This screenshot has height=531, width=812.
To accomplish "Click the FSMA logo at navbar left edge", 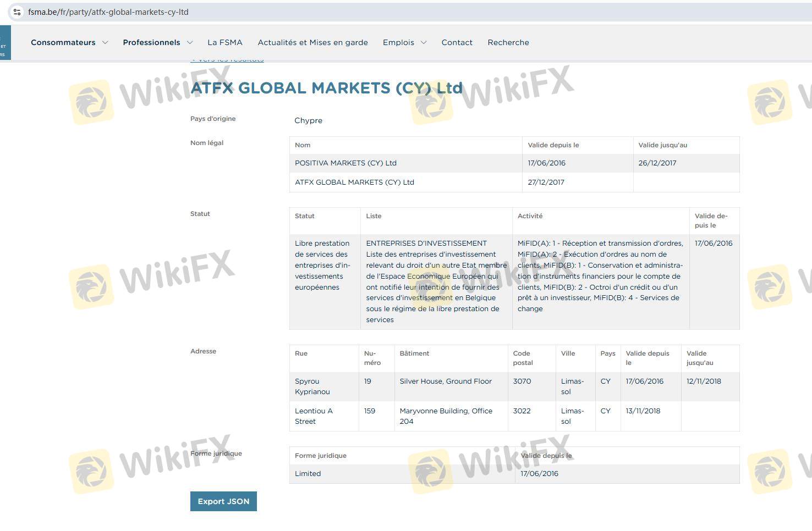I will (x=4, y=43).
